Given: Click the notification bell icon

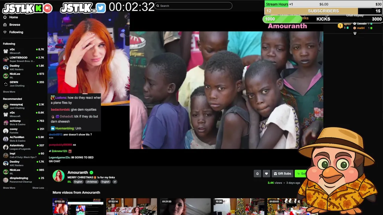Looking at the screenshot, I should tap(257, 173).
